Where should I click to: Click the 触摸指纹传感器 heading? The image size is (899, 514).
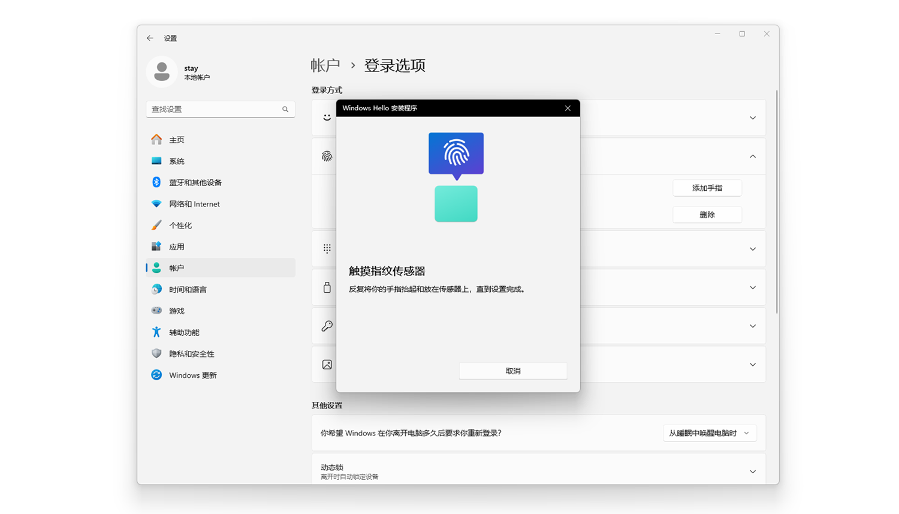[x=387, y=271]
